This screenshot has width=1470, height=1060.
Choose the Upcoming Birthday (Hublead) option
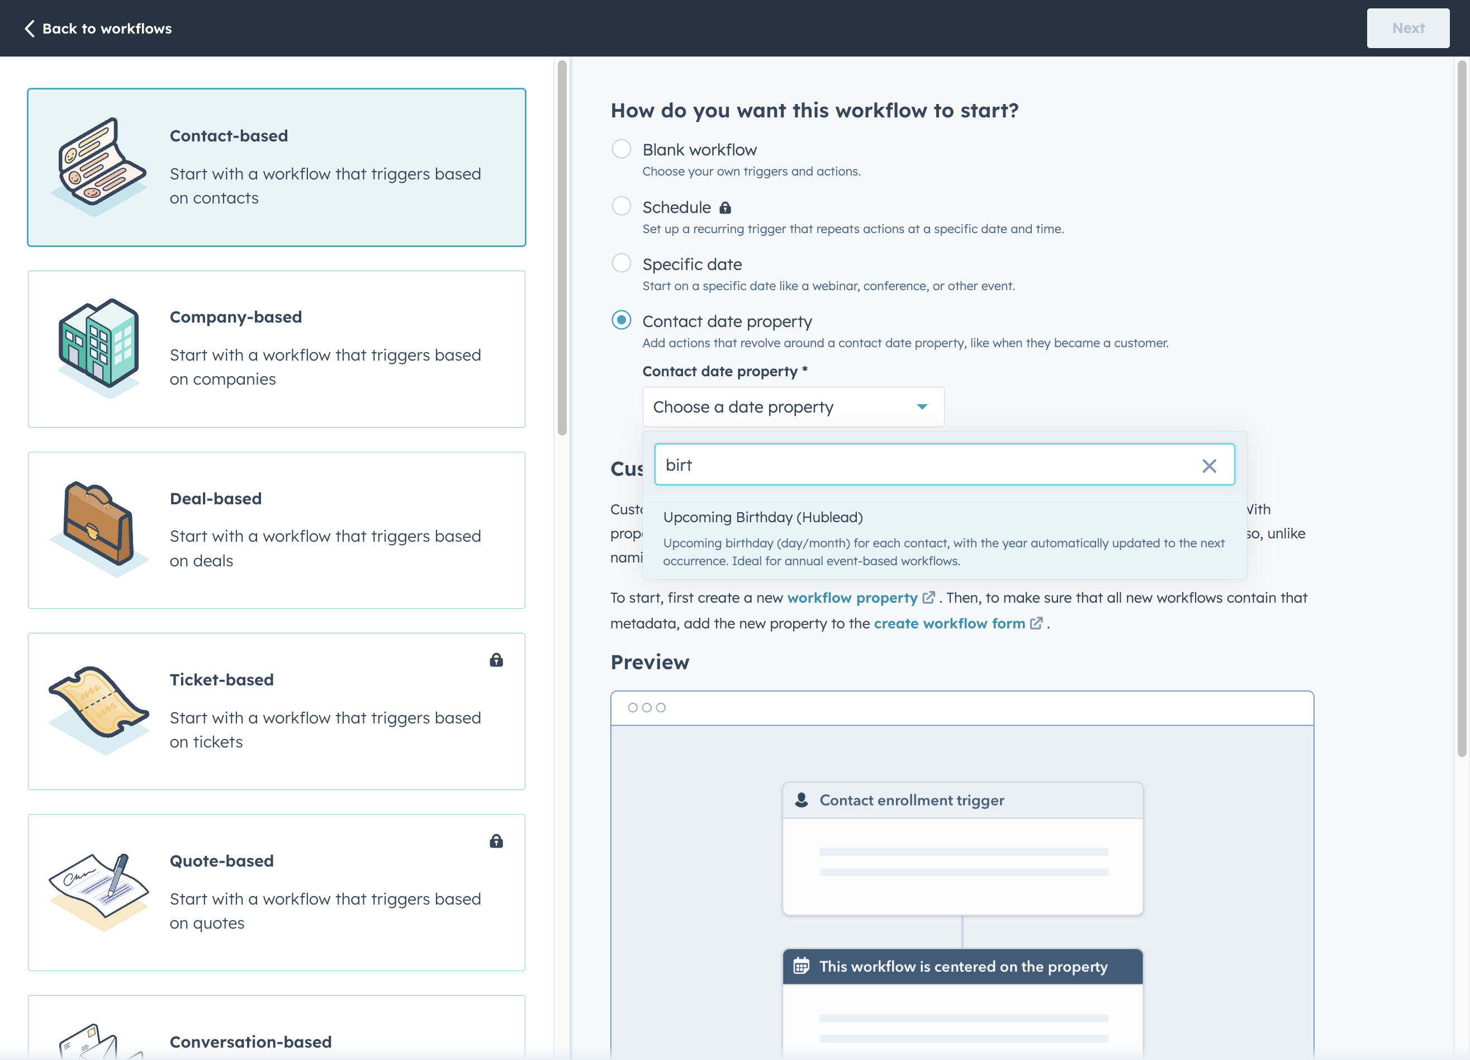coord(945,537)
